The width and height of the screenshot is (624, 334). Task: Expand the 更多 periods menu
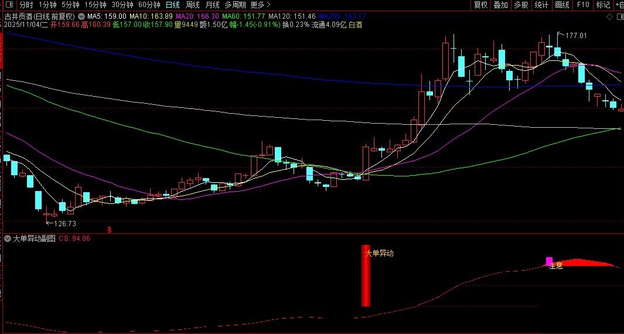260,5
